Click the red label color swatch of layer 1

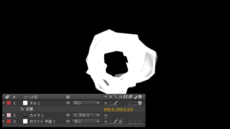(9, 103)
